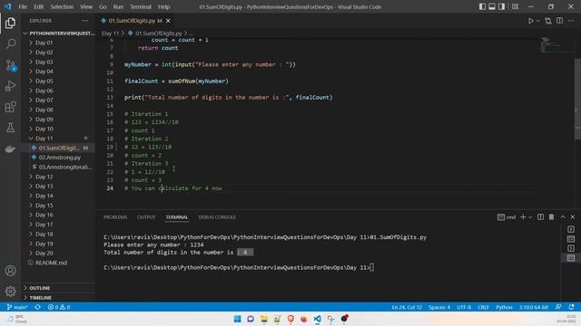The image size is (581, 326).
Task: Close the 01.SumOfDigits.py tab
Action: [x=168, y=21]
